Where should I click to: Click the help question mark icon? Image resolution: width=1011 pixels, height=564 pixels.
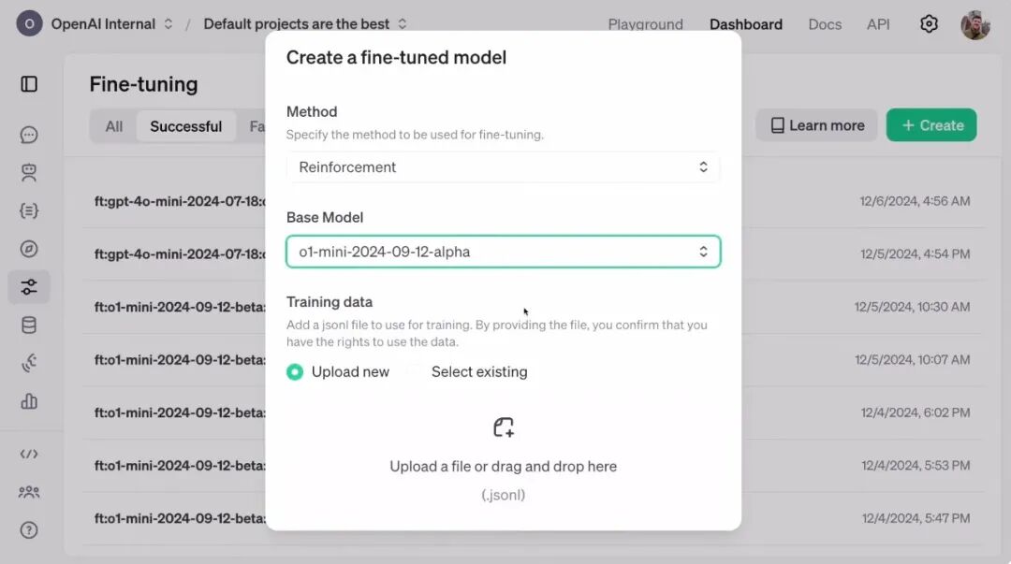[x=29, y=530]
